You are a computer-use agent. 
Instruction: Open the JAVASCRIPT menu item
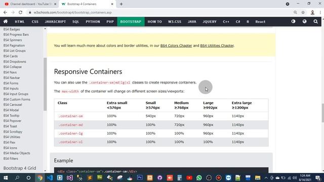click(55, 21)
